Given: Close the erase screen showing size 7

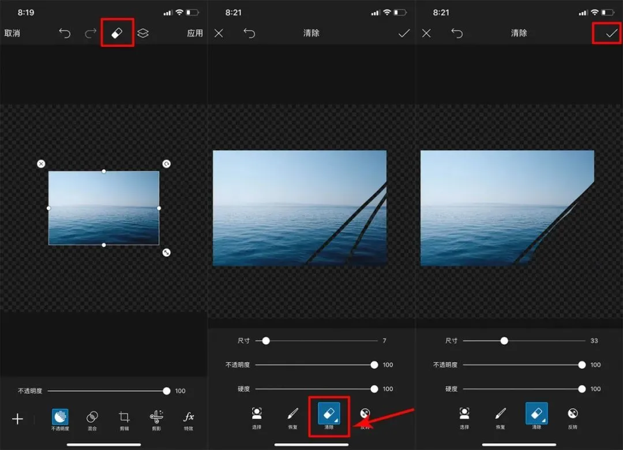Looking at the screenshot, I should pos(219,33).
